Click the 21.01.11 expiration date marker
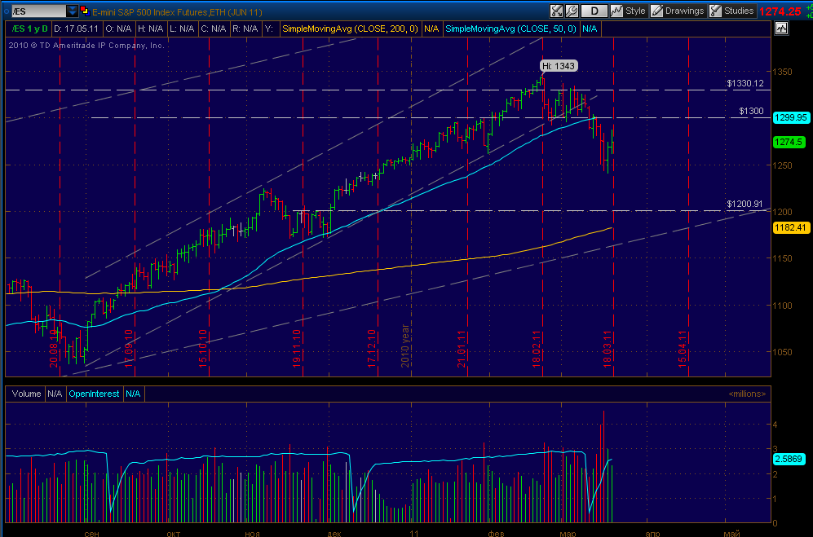 click(462, 349)
